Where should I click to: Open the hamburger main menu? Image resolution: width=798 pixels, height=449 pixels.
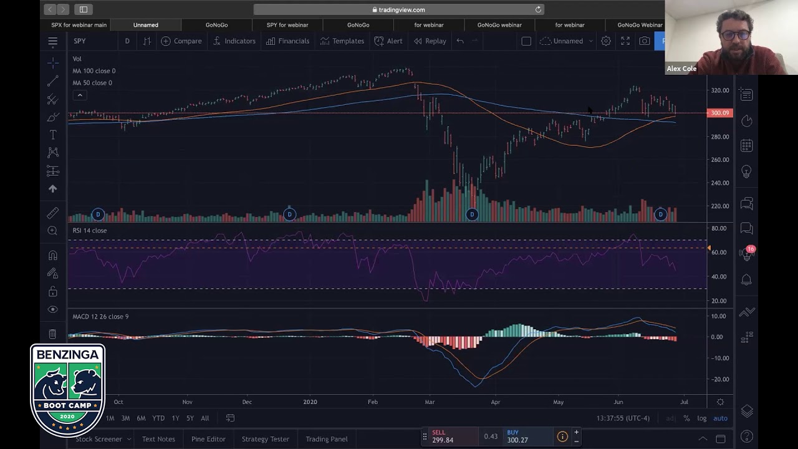pos(53,42)
